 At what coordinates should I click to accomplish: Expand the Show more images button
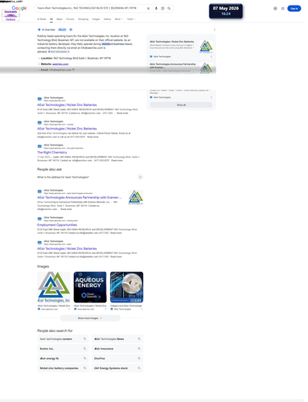[90, 318]
